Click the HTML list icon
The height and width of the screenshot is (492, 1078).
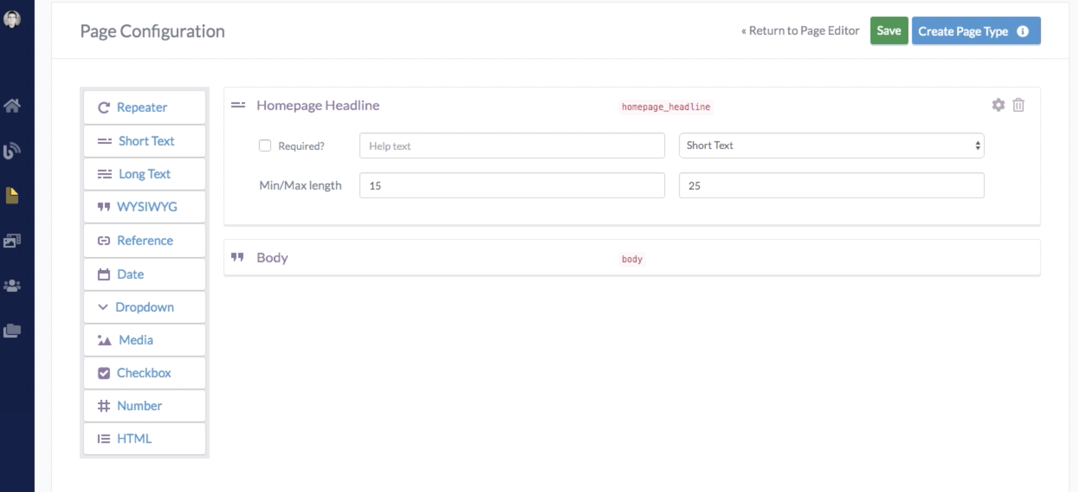pyautogui.click(x=104, y=439)
